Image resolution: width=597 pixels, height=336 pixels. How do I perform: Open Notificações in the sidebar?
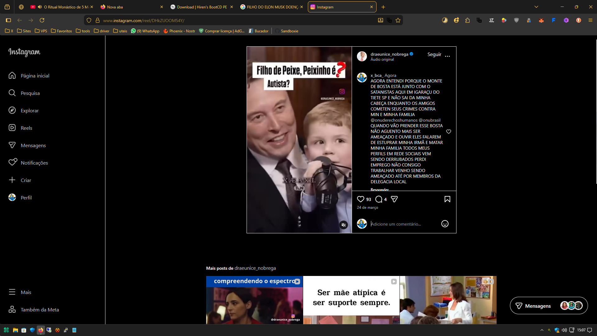coord(34,163)
